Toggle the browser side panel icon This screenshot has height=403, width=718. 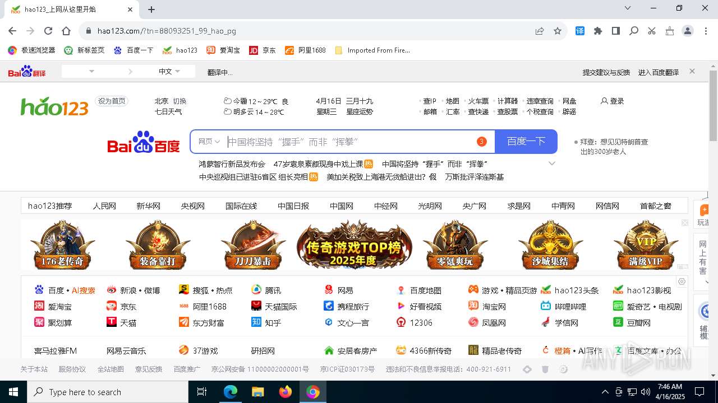tap(616, 31)
